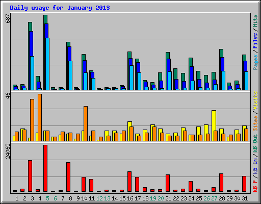261x204 pixels.
Task: Click the orange sites bar for day 3
Action: point(32,120)
